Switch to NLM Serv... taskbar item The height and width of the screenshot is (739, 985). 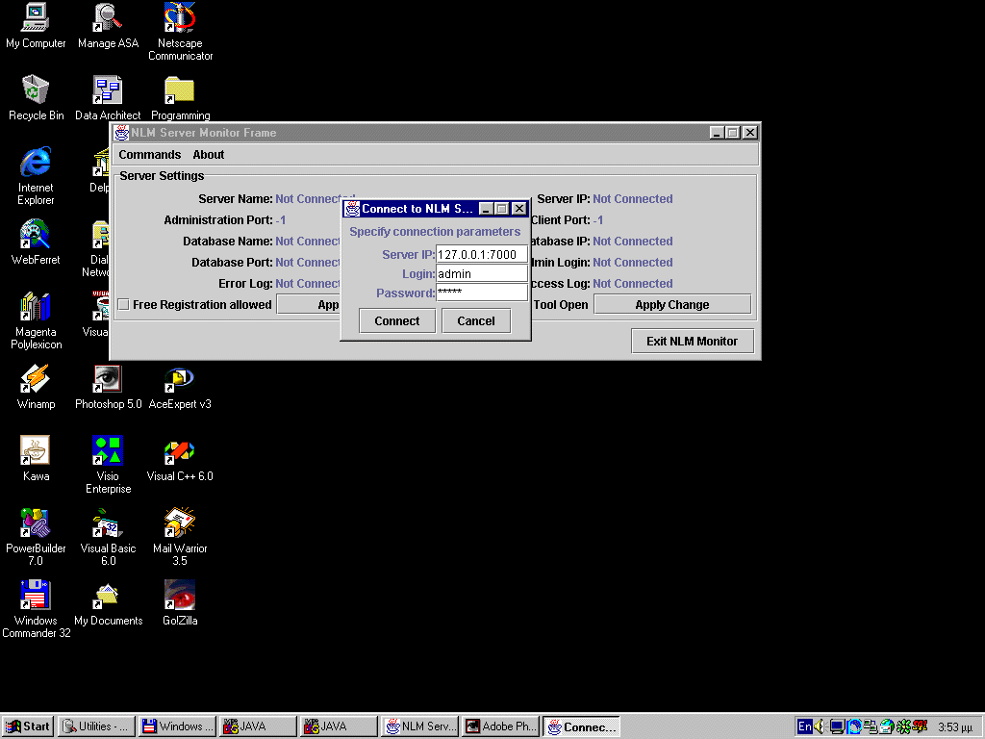(x=420, y=726)
